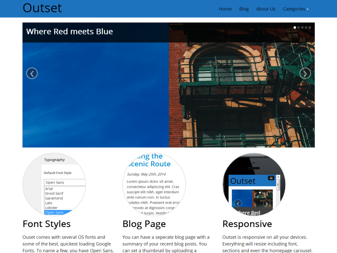This screenshot has height=253, width=337.
Task: Select the Blog Page heading
Action: 144,224
